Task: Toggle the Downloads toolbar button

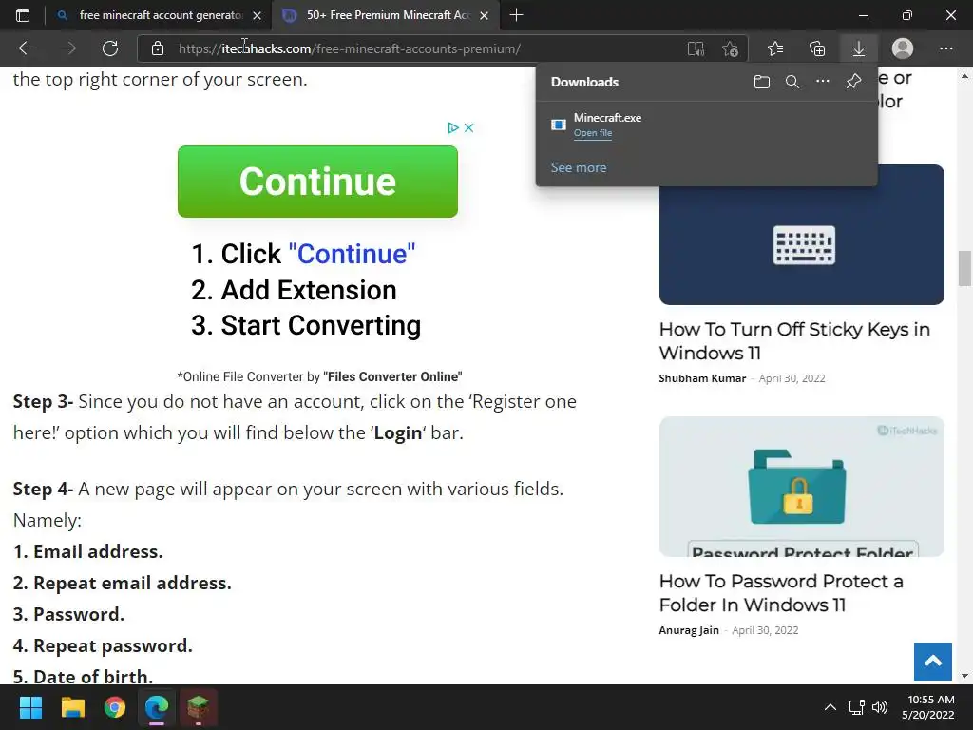Action: click(x=858, y=48)
